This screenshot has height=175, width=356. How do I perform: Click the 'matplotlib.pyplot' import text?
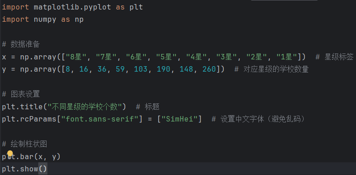coord(72,7)
